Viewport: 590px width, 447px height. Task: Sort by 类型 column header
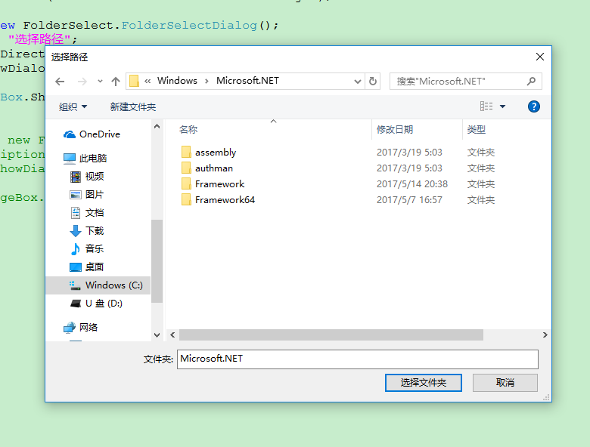[477, 130]
